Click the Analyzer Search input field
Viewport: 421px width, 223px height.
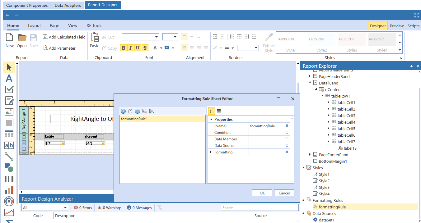(260, 207)
